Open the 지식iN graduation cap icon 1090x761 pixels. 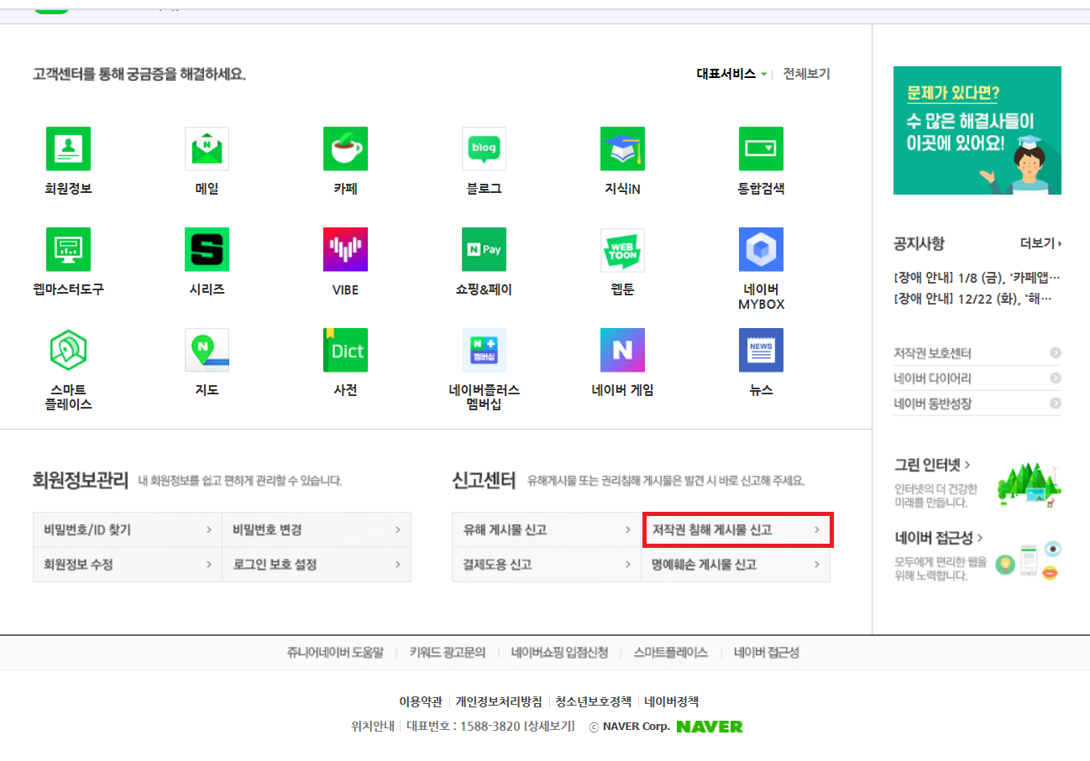[622, 149]
